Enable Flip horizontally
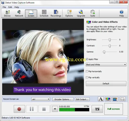Screen dimensions: 129x121 [x=87, y=71]
